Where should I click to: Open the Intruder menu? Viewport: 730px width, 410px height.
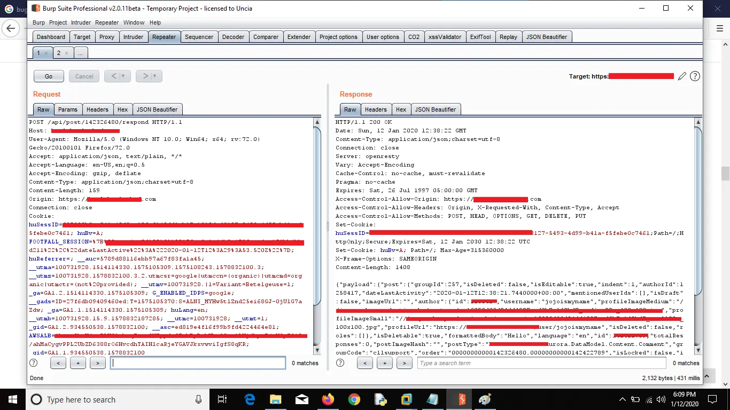81,22
